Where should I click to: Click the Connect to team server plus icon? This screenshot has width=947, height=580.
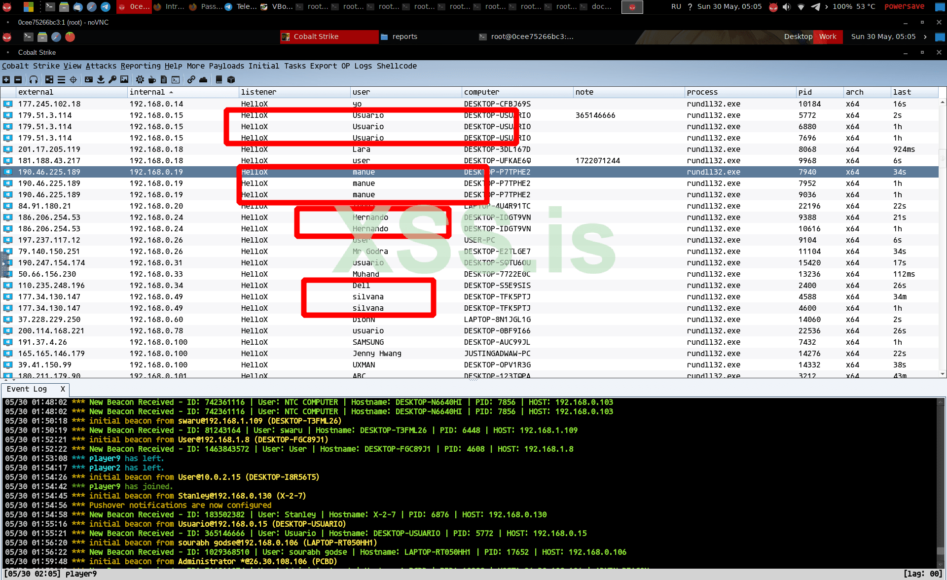(6, 79)
